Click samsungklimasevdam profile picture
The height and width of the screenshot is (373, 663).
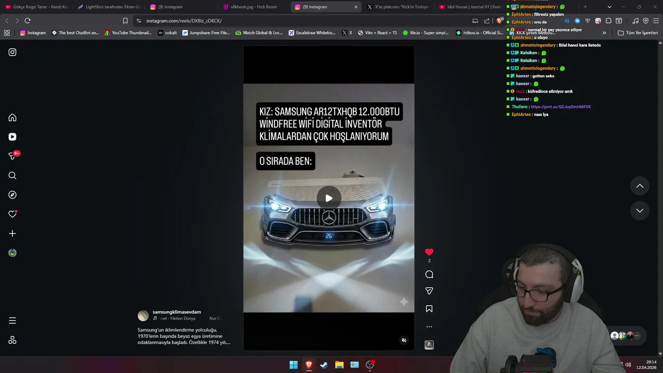pos(143,315)
